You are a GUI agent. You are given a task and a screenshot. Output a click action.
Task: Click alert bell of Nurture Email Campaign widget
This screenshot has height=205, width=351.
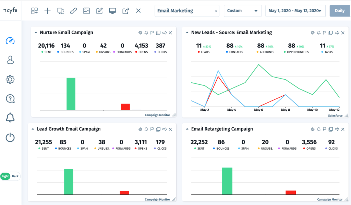click(x=146, y=33)
